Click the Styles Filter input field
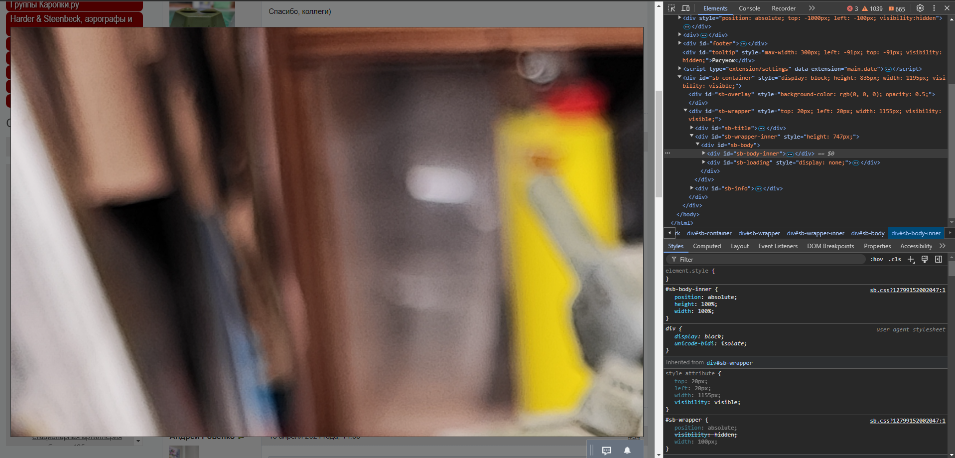The height and width of the screenshot is (458, 955). coord(767,260)
